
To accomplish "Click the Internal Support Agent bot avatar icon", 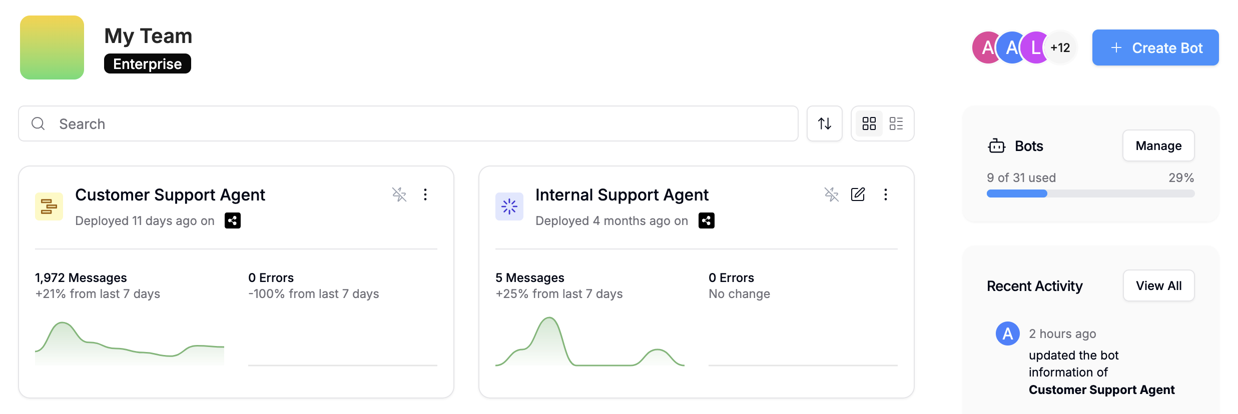I will tap(509, 206).
